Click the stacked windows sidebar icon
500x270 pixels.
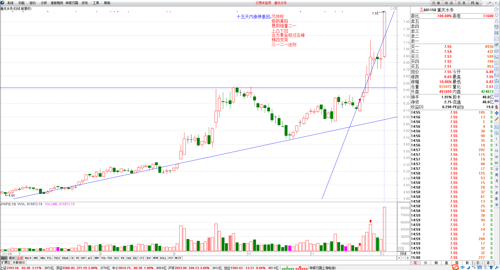coord(497,51)
